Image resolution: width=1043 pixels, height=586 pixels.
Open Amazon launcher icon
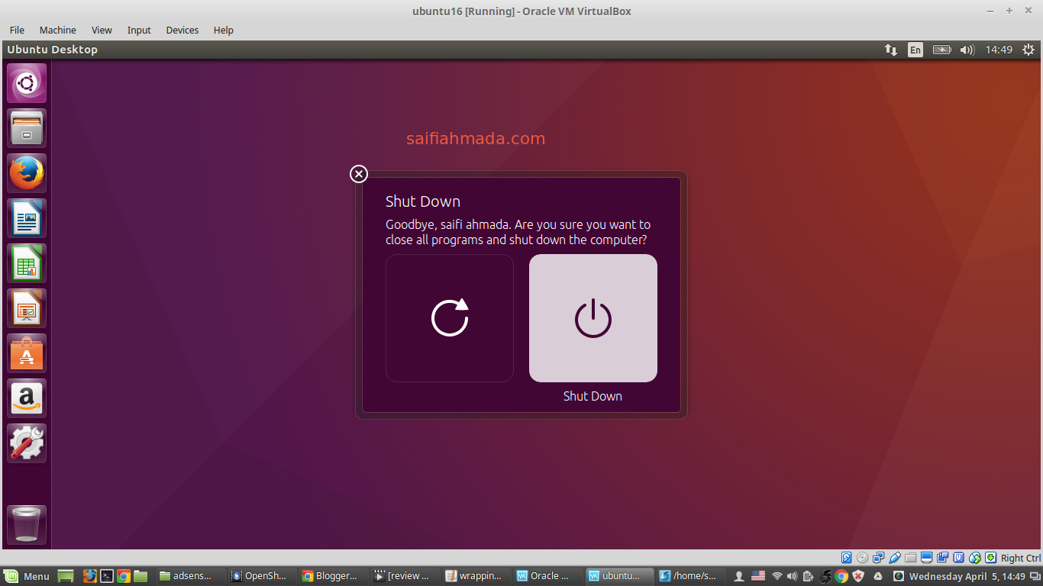click(x=27, y=398)
